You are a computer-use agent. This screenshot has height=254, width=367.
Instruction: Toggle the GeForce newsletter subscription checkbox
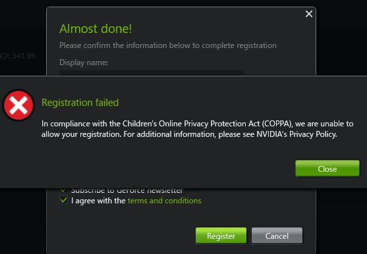[x=63, y=190]
